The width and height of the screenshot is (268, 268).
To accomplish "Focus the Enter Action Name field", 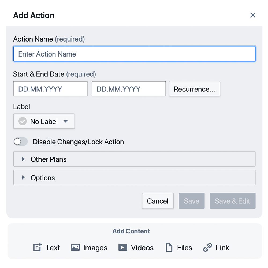I will point(134,54).
